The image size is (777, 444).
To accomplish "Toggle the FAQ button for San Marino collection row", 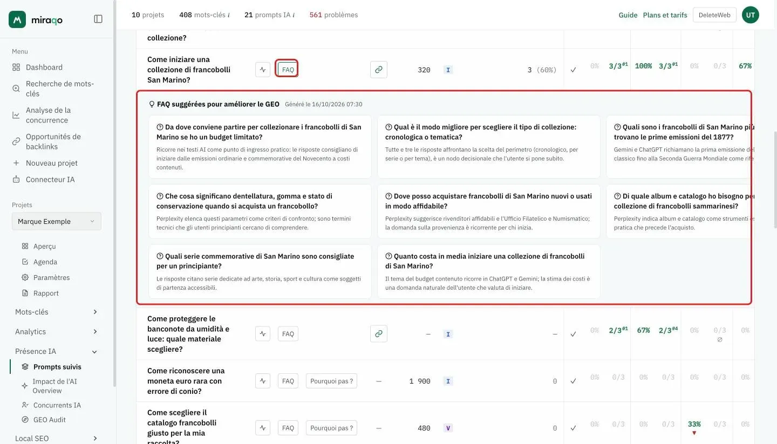I will click(x=288, y=70).
